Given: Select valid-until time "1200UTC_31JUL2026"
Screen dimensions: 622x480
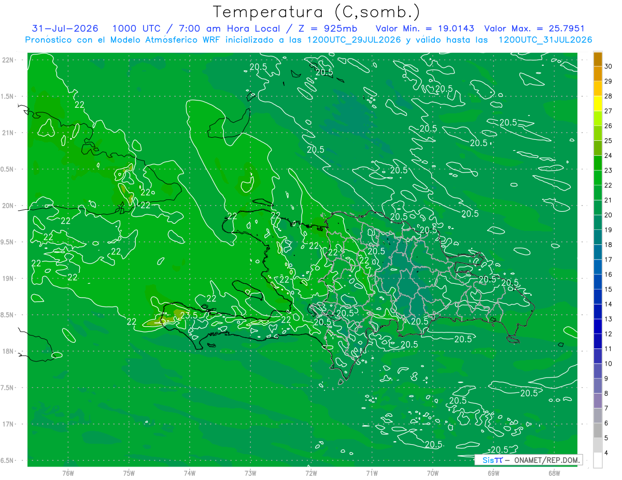Looking at the screenshot, I should (545, 40).
